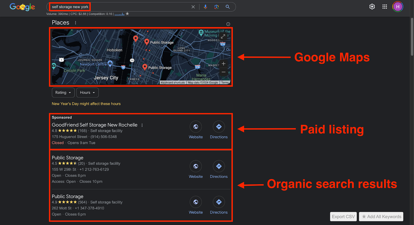414x225 pixels.
Task: Open Website for Public Storage on Mott St
Action: pyautogui.click(x=196, y=205)
